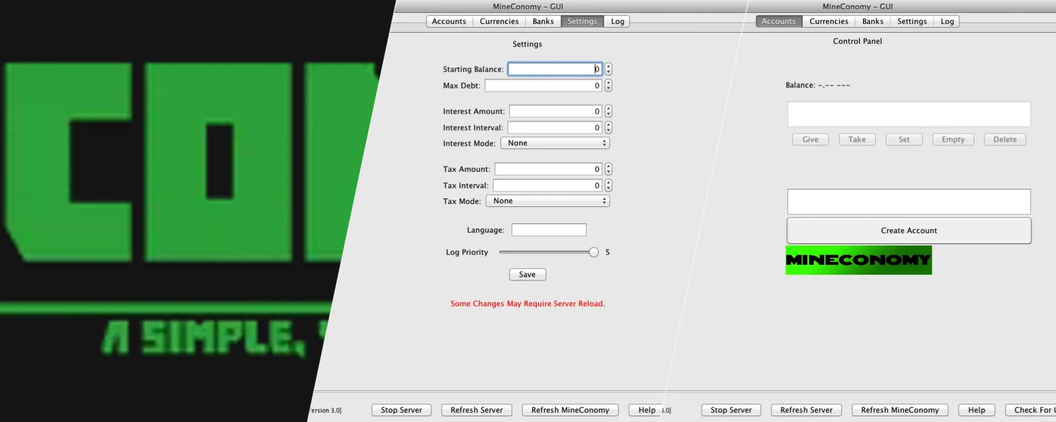Click Stop Server in Settings window
Screen dimensions: 1056x422
[x=401, y=410]
